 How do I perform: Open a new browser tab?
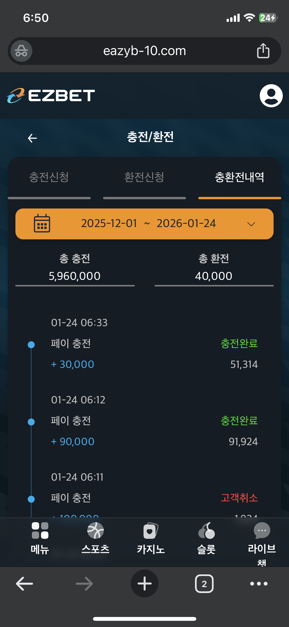144,584
